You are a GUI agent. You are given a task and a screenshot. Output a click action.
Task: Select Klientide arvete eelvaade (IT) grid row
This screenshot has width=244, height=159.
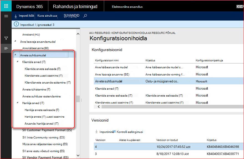coord(169,95)
